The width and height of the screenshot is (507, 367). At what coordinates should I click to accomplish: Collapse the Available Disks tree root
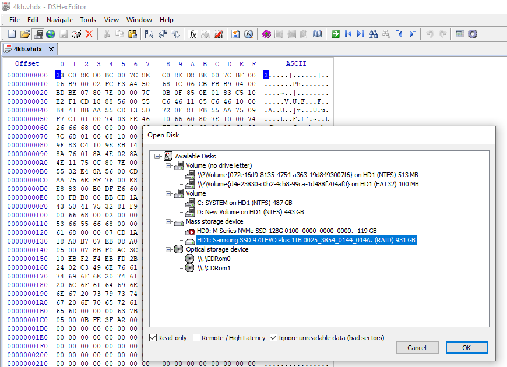pyautogui.click(x=157, y=157)
